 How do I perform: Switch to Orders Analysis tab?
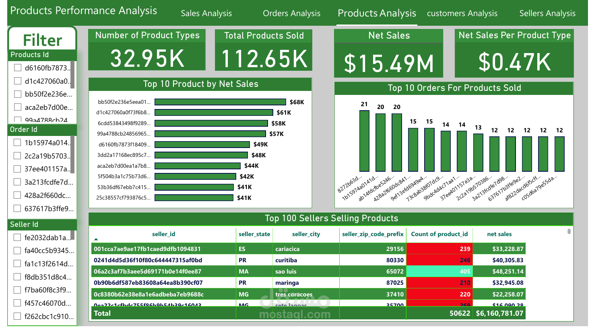tap(291, 13)
